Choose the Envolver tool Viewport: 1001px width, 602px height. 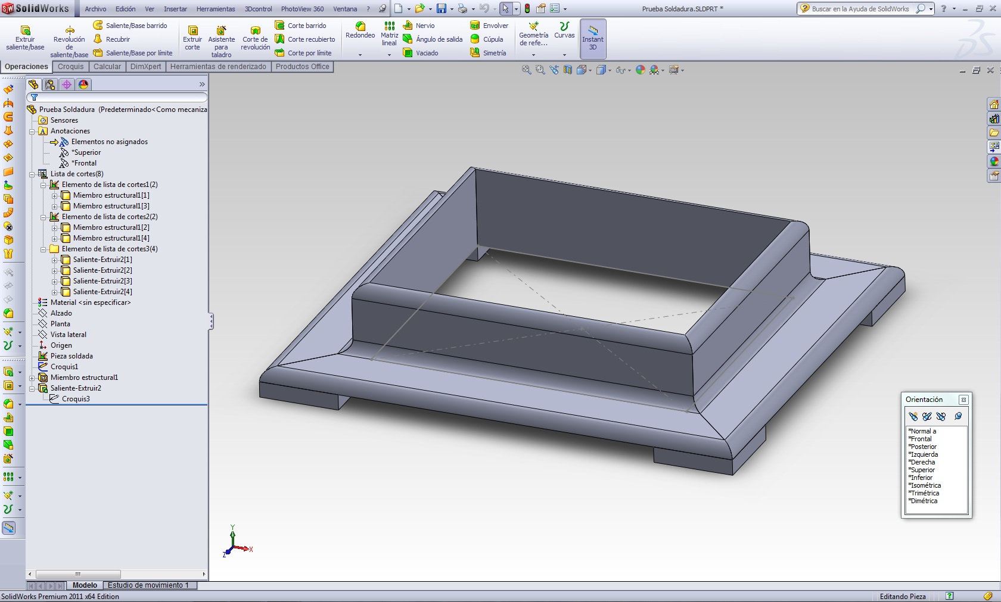click(x=489, y=26)
